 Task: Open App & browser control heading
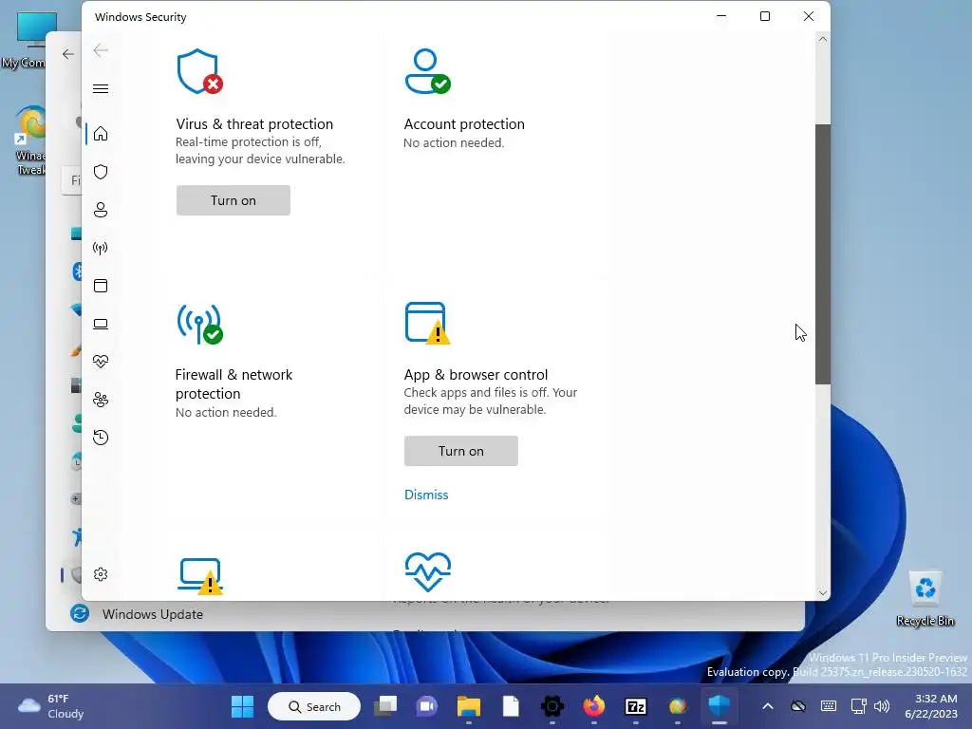477,374
